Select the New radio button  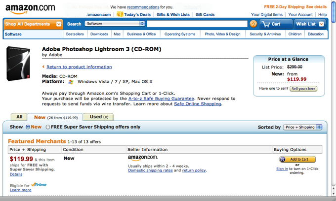[28, 127]
